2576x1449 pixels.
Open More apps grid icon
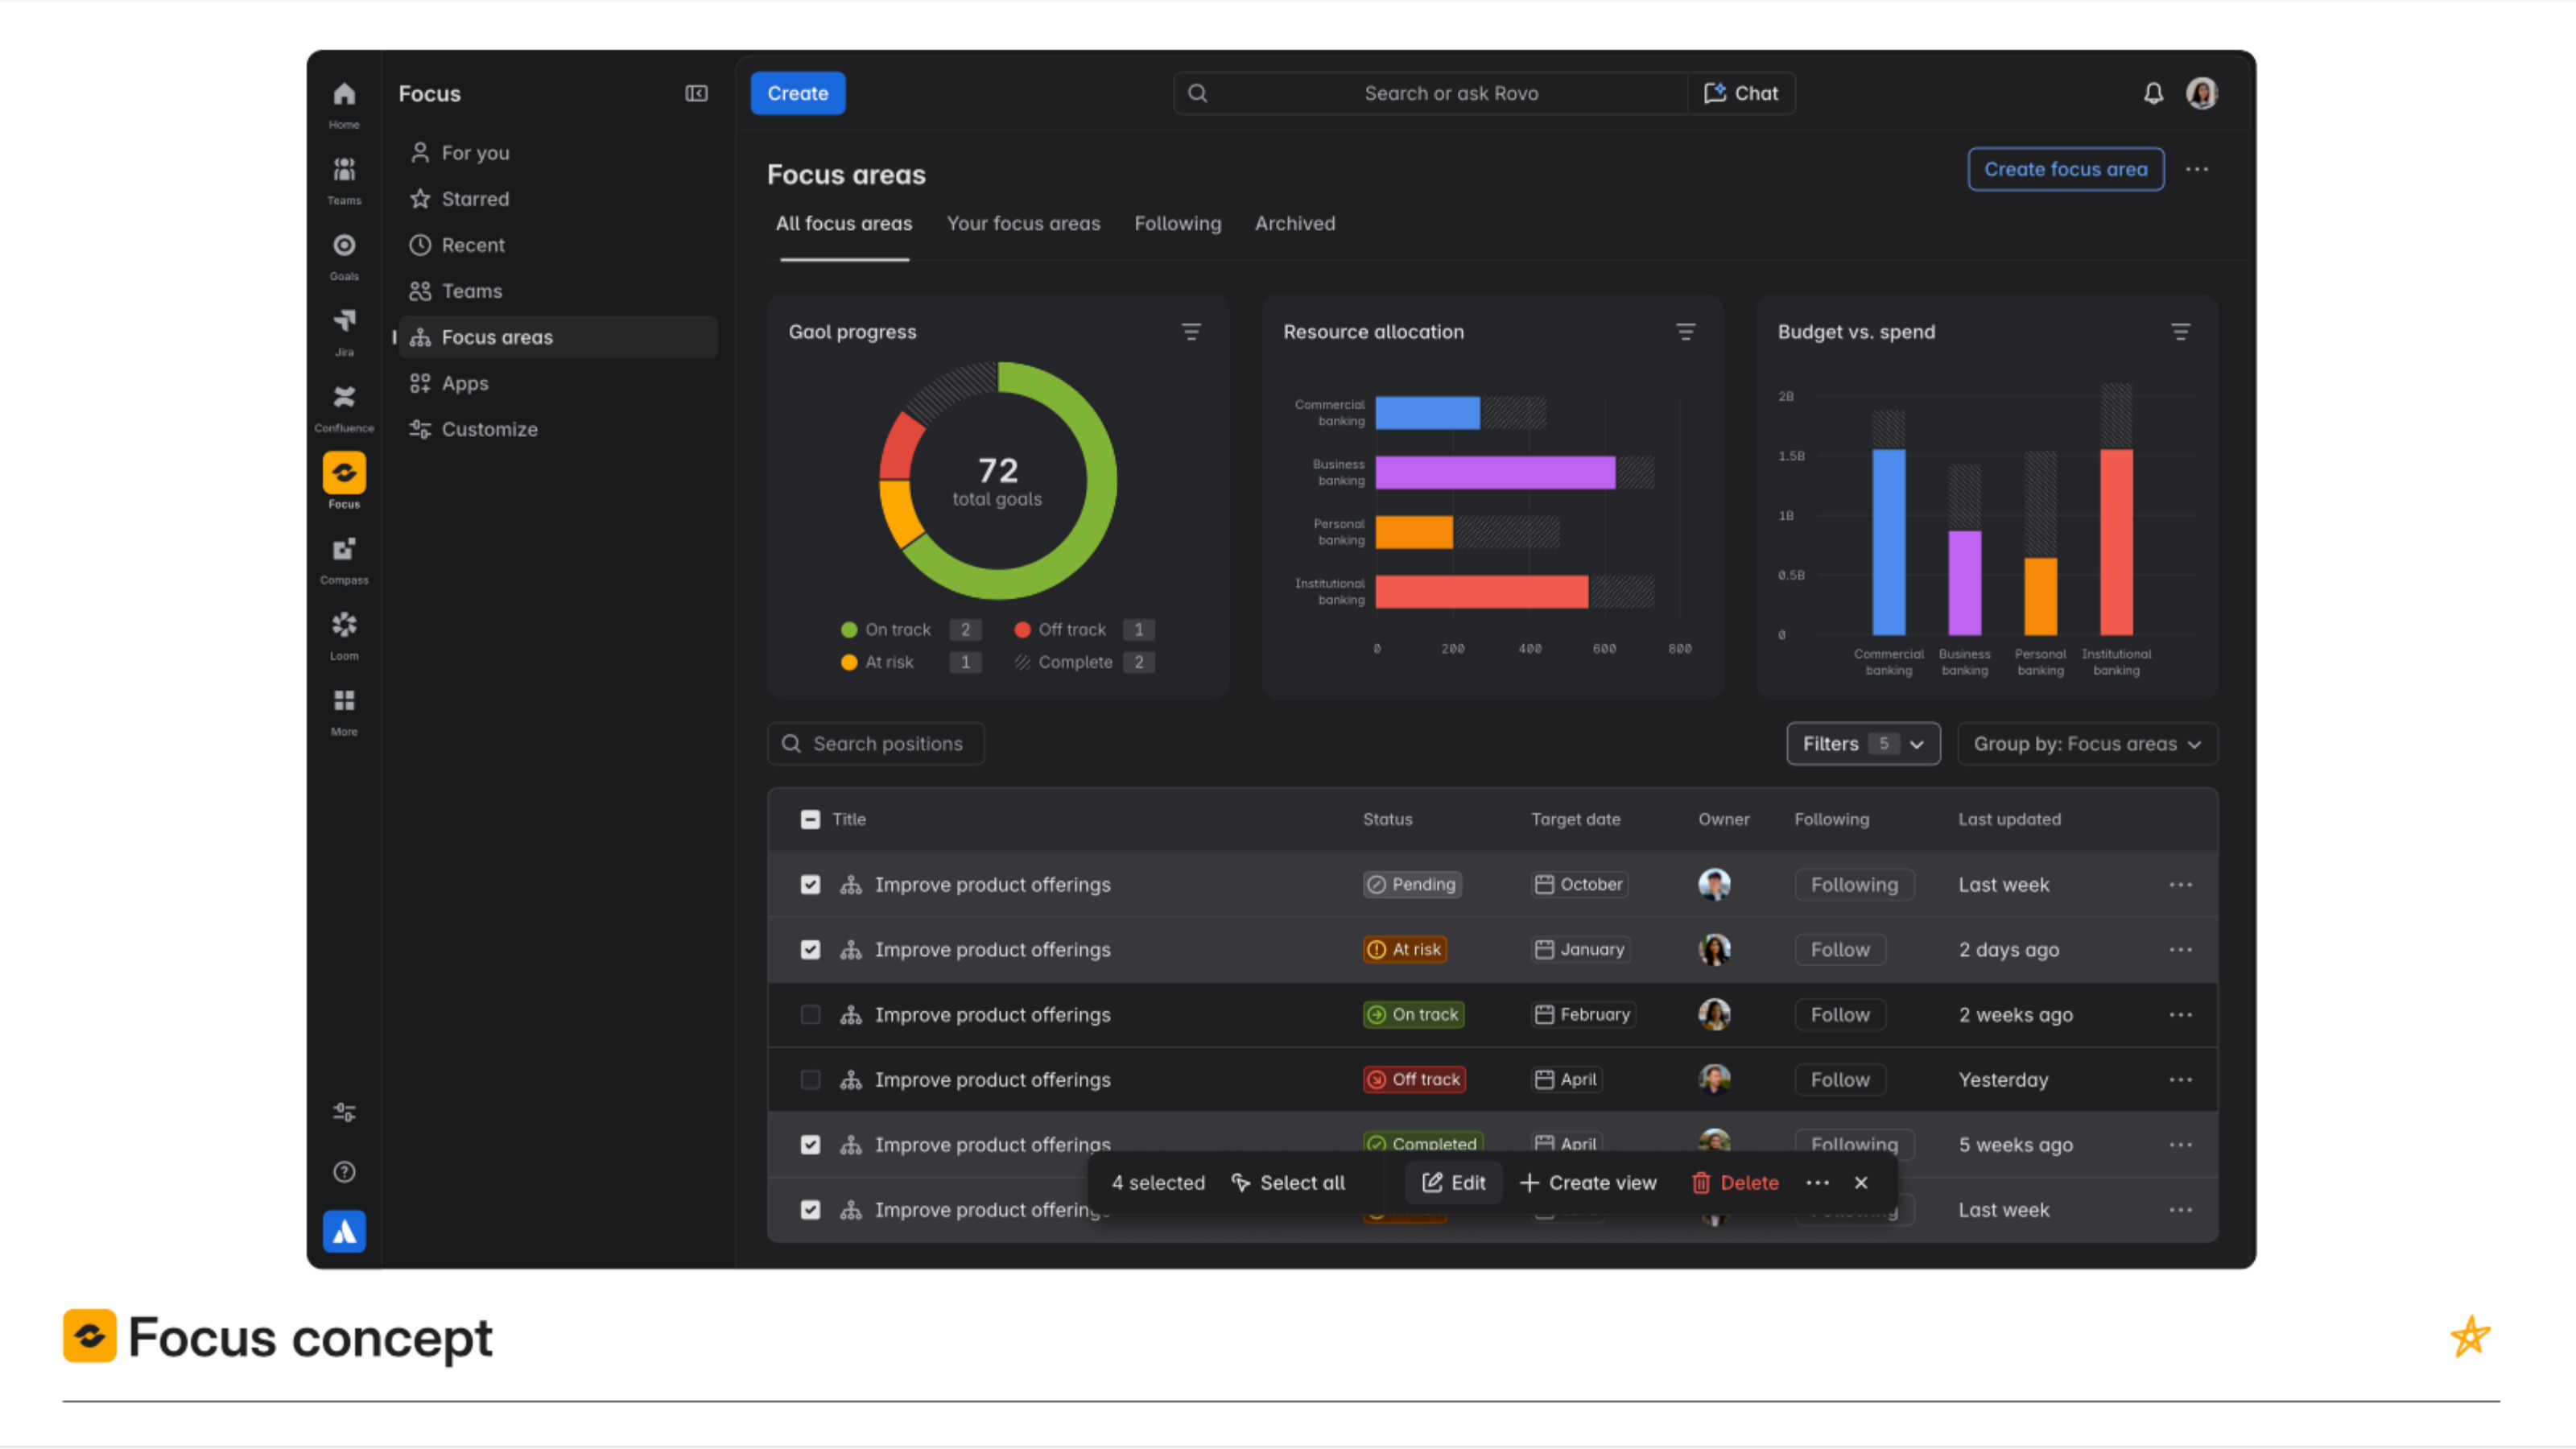(344, 711)
